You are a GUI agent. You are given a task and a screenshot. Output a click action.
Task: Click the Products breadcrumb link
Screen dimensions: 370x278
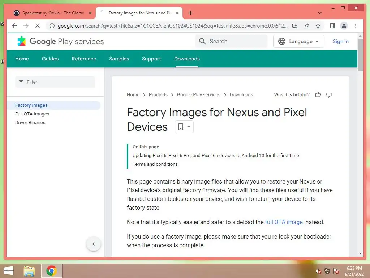click(x=158, y=95)
